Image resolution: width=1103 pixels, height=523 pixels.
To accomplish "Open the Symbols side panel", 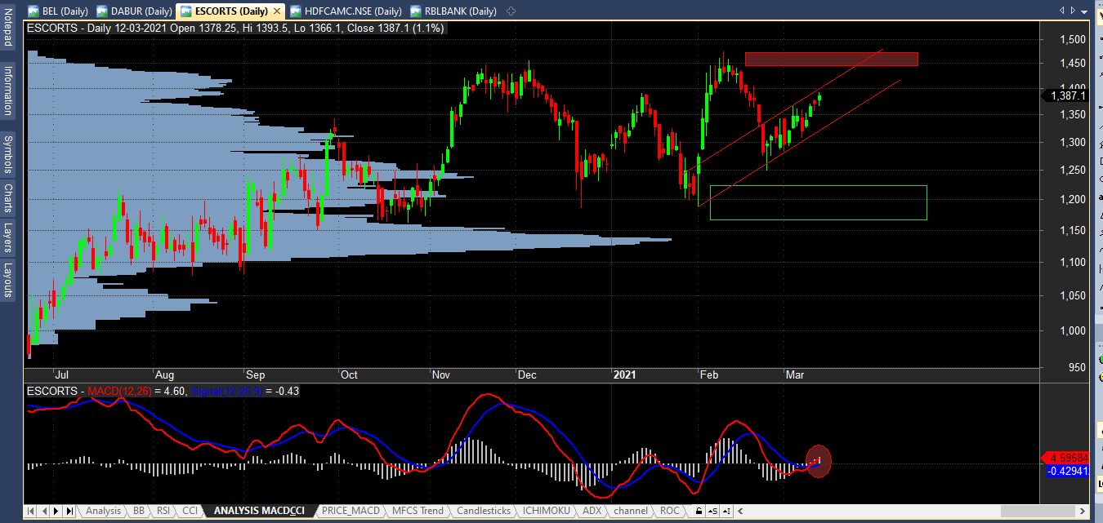I will pyautogui.click(x=8, y=153).
